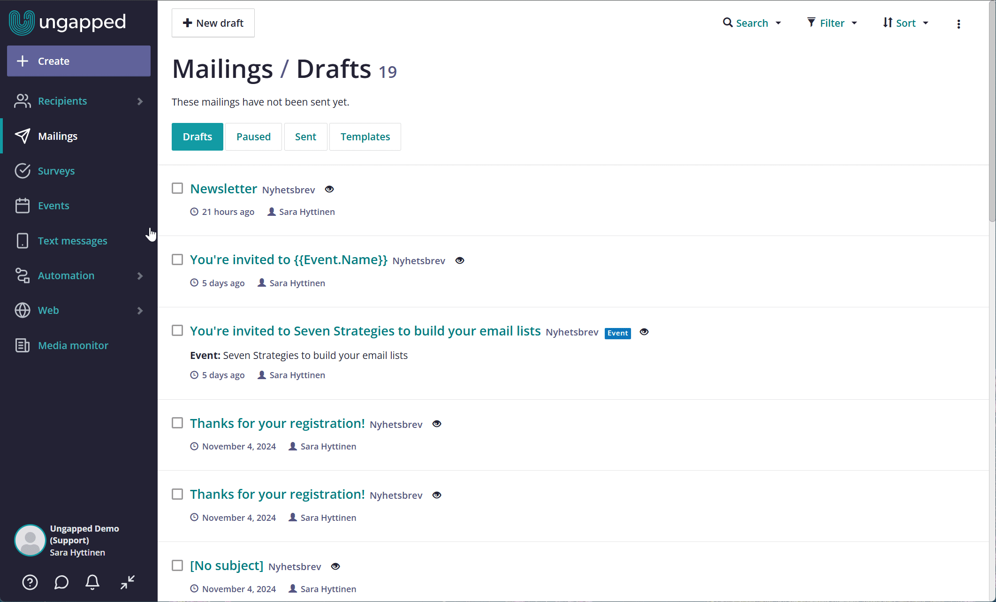Screen dimensions: 996x602
Task: Open Surveys via the checkmark icon
Action: pyautogui.click(x=23, y=171)
